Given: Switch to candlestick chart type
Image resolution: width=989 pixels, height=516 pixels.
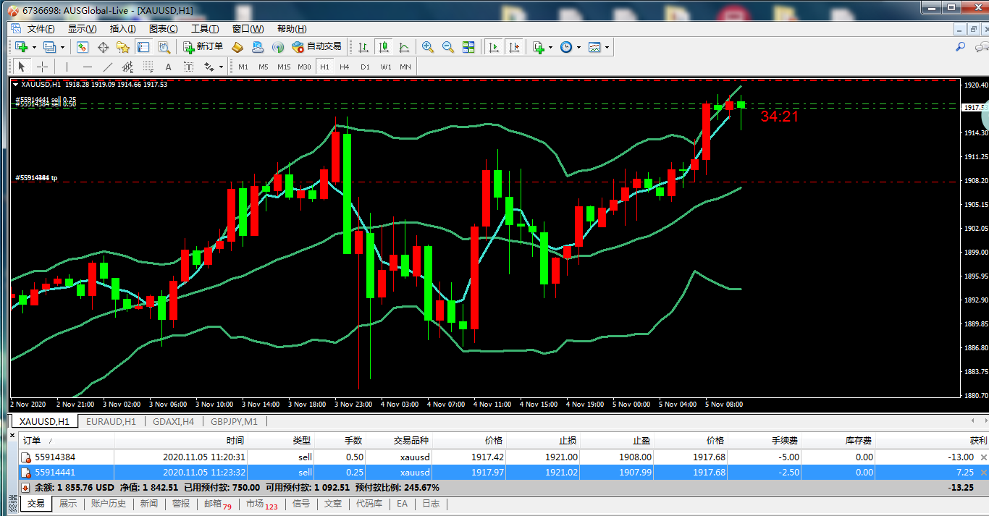Looking at the screenshot, I should coord(384,47).
